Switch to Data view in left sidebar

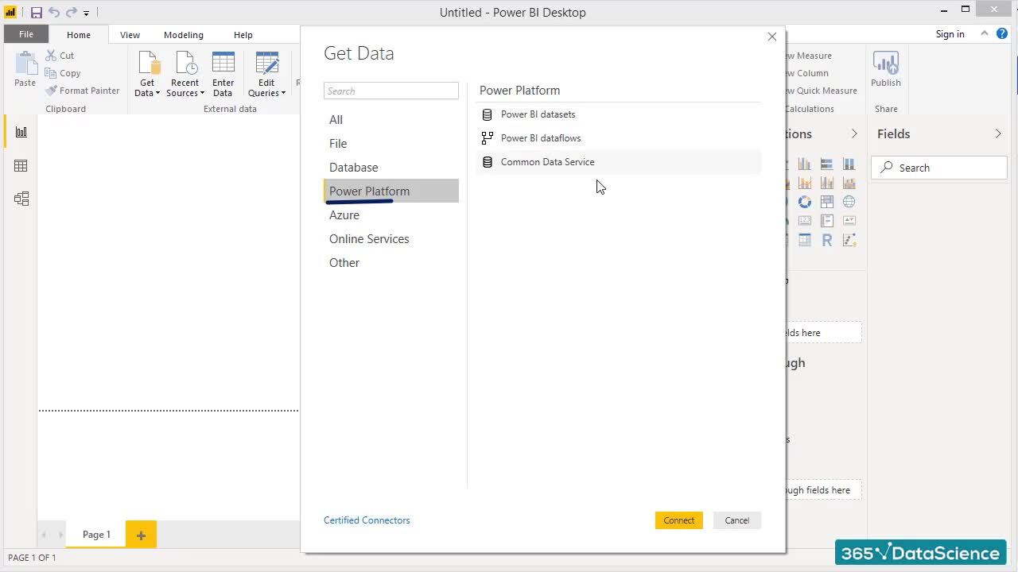[21, 166]
